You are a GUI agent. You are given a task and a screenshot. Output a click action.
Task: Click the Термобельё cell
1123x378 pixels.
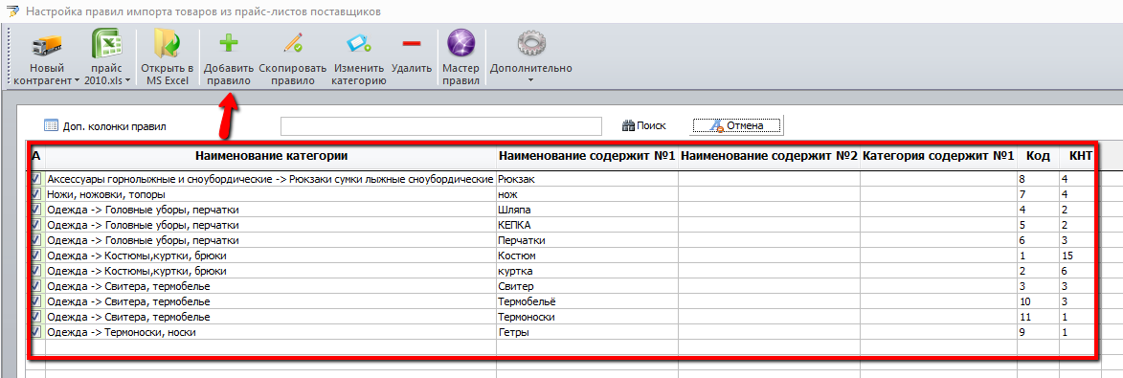[587, 301]
